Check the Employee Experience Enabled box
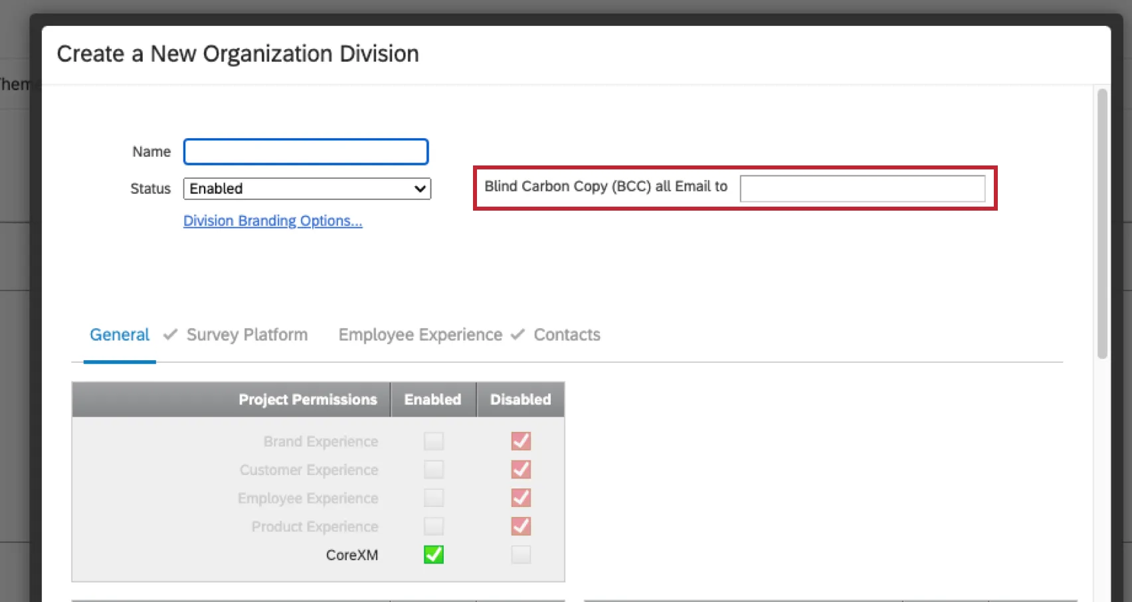1132x602 pixels. click(433, 498)
